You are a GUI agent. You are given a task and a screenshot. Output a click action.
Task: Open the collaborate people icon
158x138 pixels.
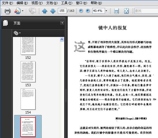18,11
